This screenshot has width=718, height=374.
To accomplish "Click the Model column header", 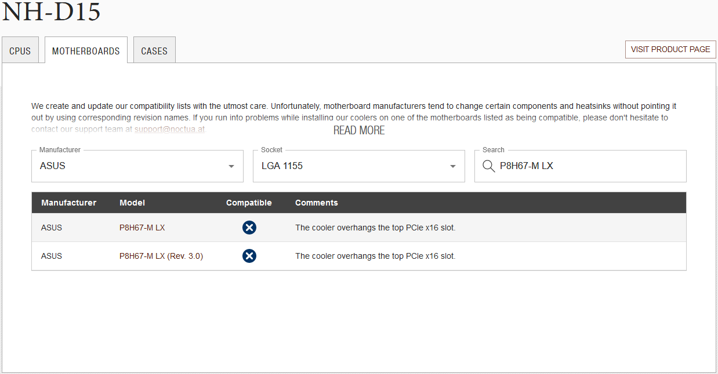I will point(132,203).
